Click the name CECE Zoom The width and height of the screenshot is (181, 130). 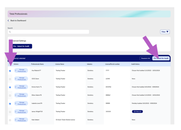[x=35, y=79]
